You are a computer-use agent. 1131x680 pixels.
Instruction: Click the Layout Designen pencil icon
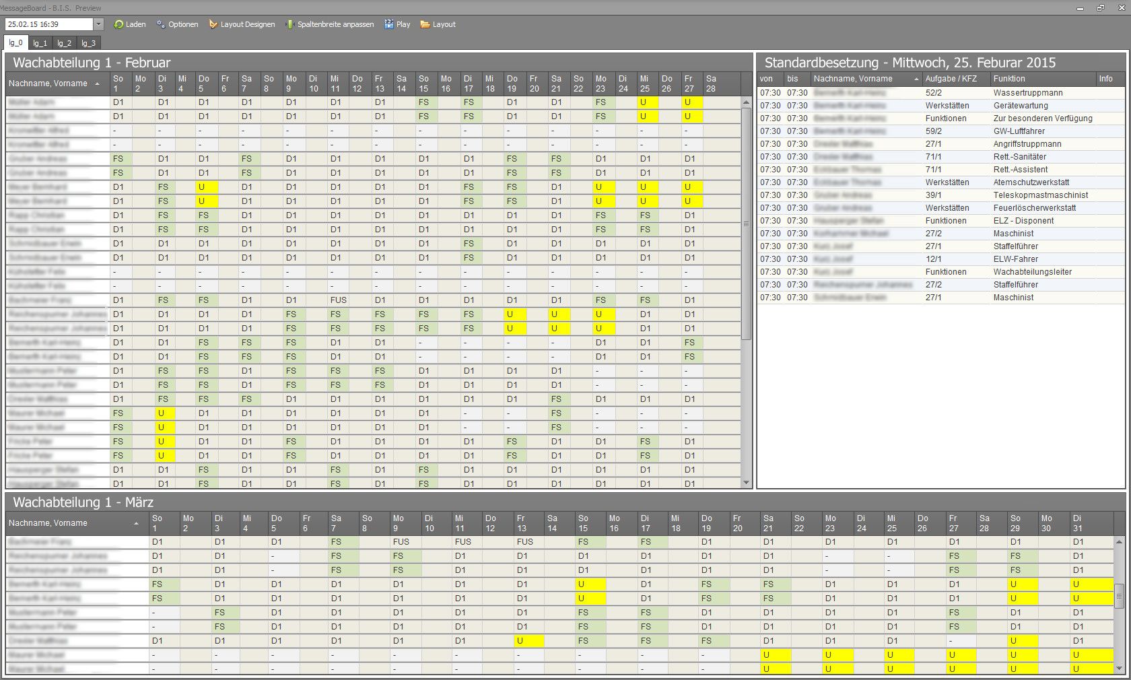click(213, 24)
